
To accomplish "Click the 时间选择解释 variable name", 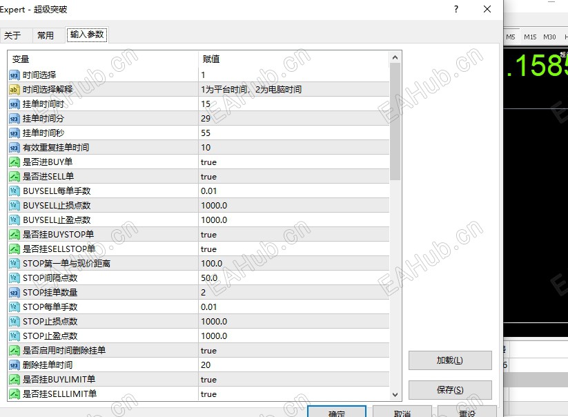I will (x=48, y=90).
